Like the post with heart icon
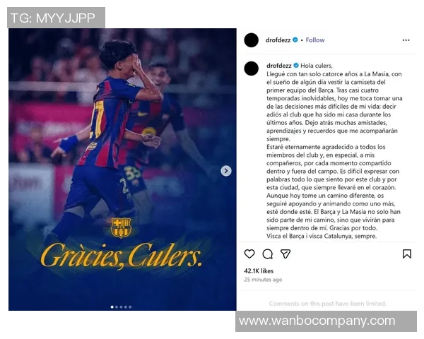The image size is (424, 339). coord(249,254)
